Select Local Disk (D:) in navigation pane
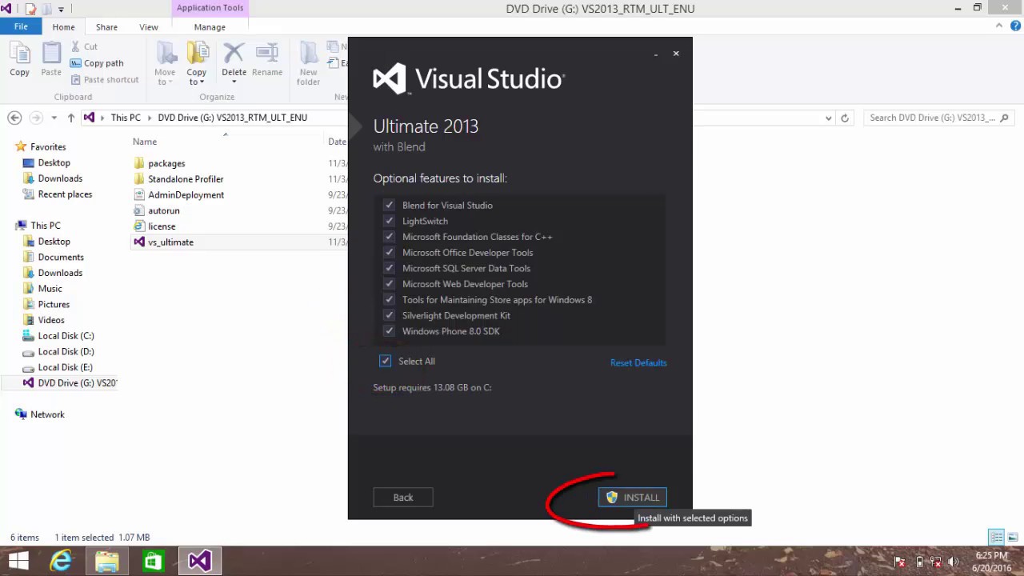The image size is (1024, 576). tap(66, 351)
